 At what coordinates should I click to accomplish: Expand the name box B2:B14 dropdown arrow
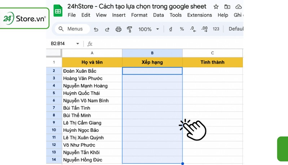(x=78, y=44)
